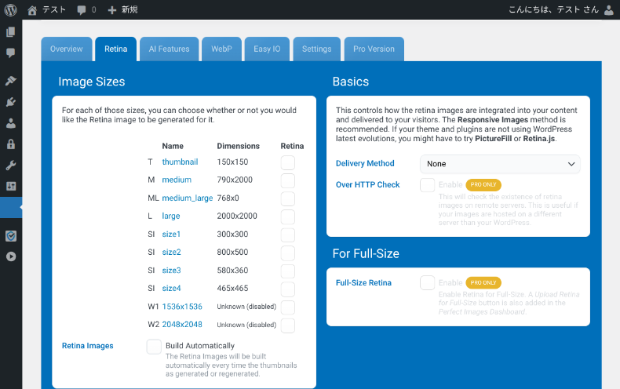Check the Retina box for large size

288,216
